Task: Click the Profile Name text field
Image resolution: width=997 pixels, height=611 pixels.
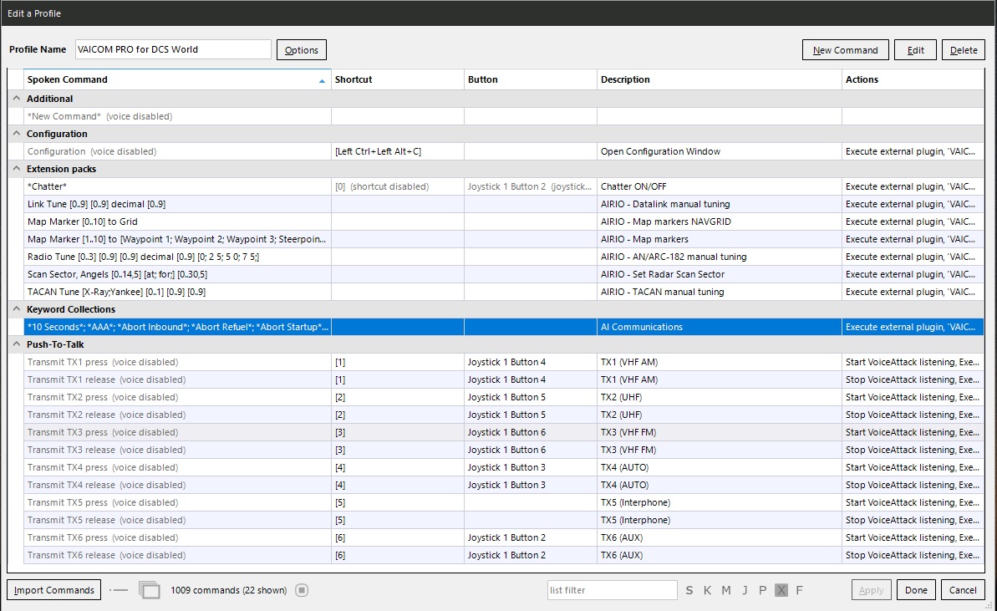Action: [173, 49]
